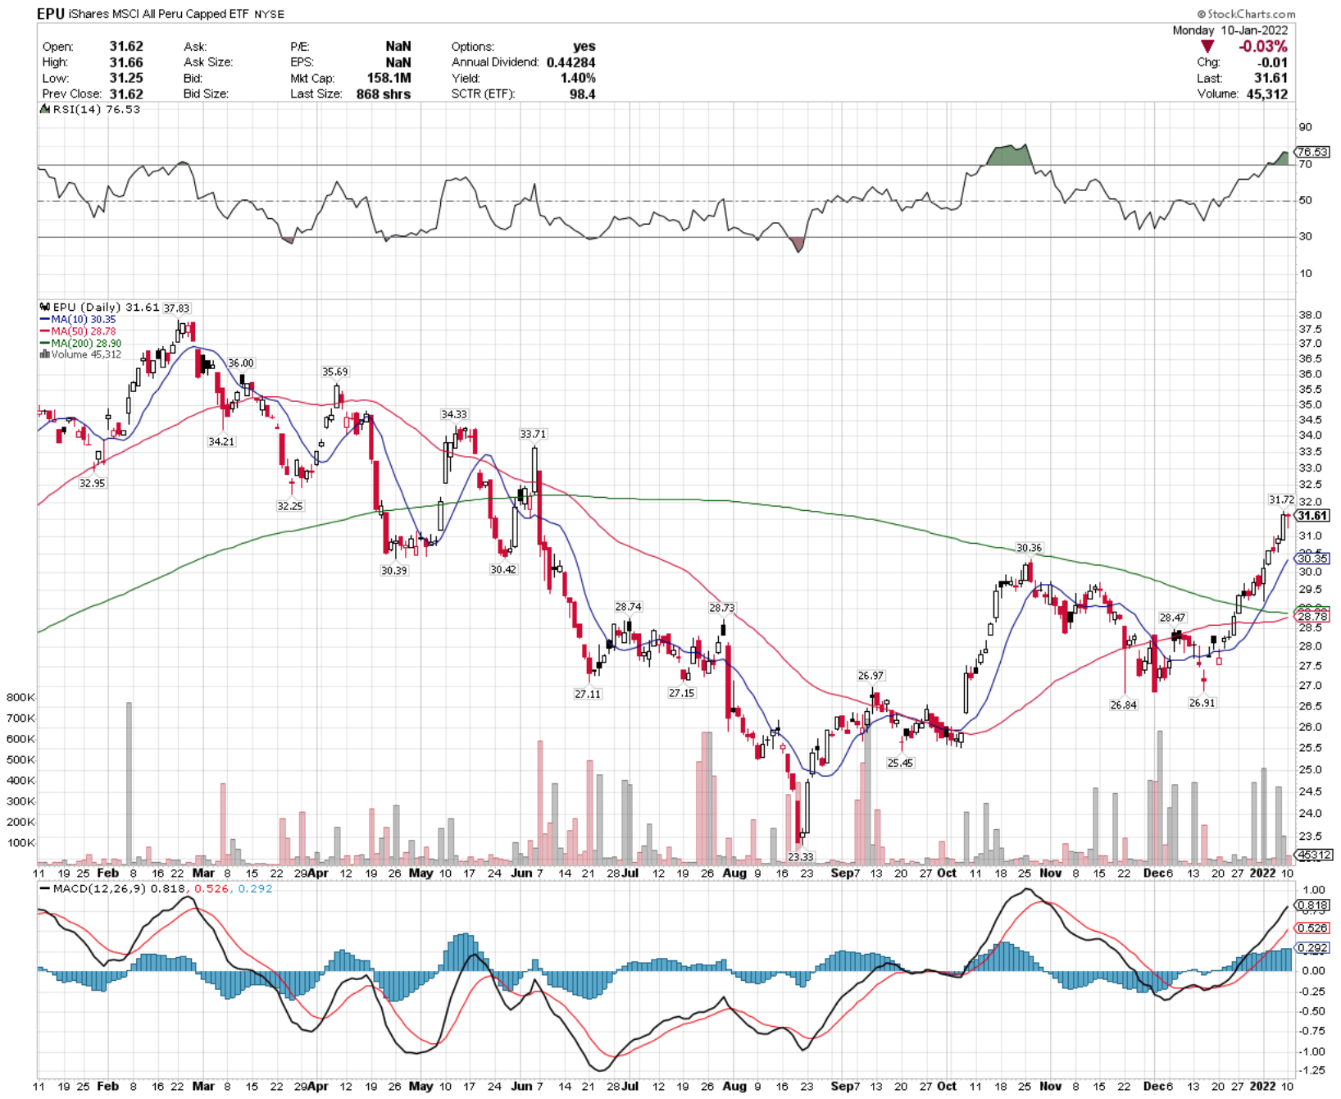Viewport: 1341px width, 1099px height.
Task: Click the black dash icon beside MACD(12,26,9)
Action: coord(45,889)
